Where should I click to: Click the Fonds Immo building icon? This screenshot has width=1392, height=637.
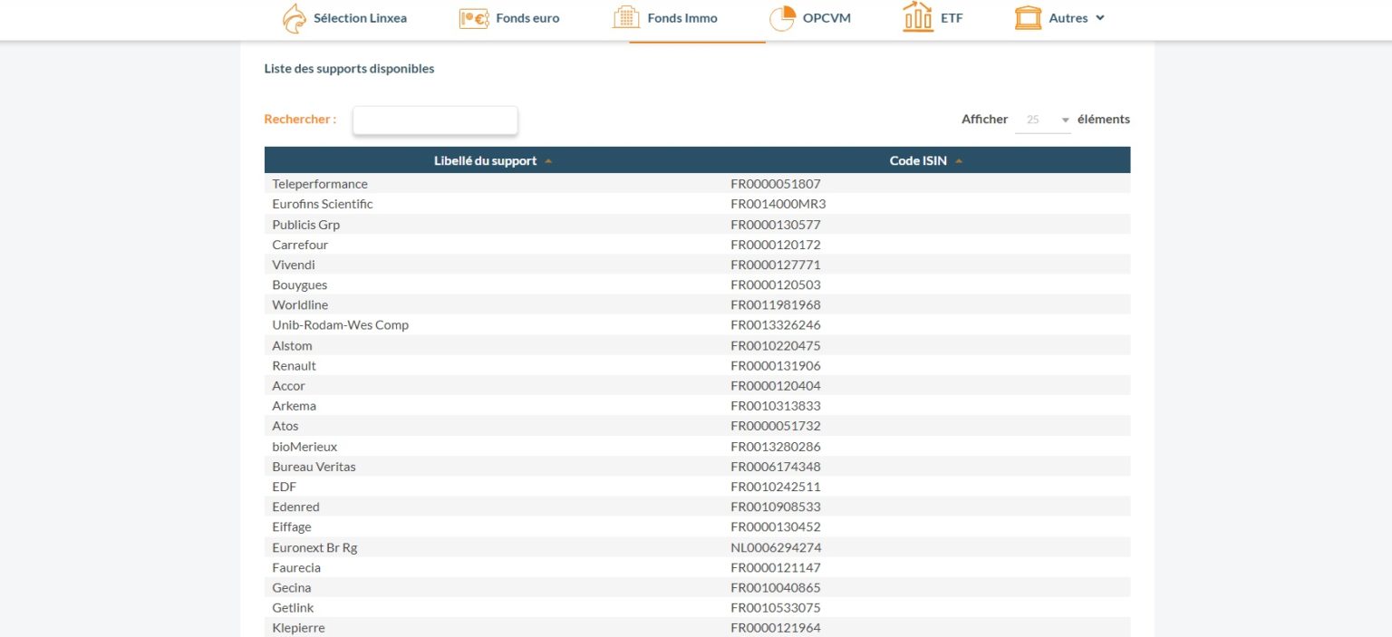[626, 18]
